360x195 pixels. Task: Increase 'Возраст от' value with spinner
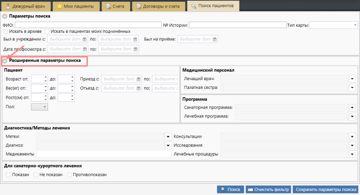click(x=46, y=77)
